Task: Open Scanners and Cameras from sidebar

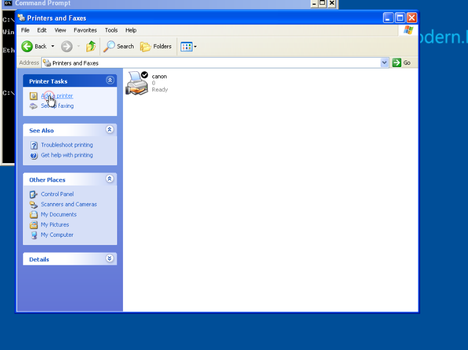Action: tap(68, 204)
